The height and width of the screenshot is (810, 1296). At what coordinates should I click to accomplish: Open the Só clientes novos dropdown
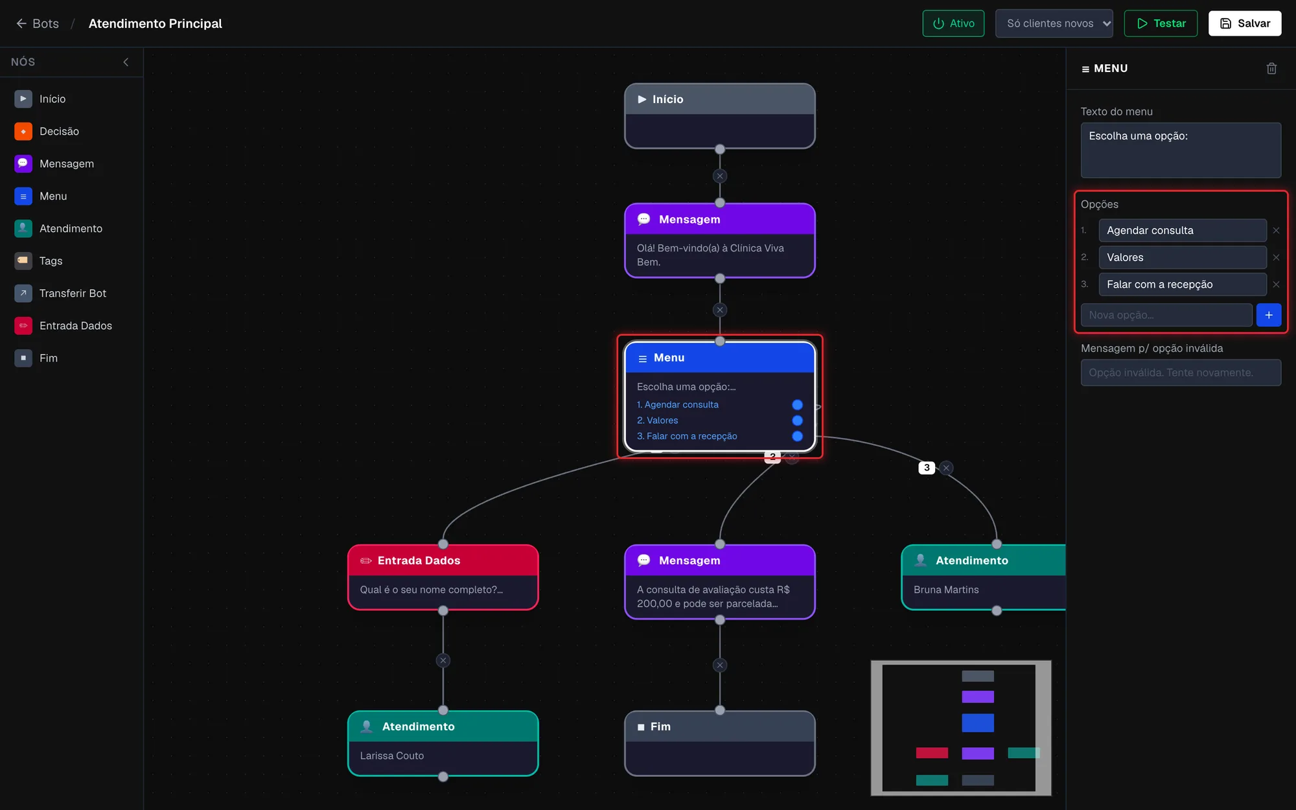(x=1054, y=23)
